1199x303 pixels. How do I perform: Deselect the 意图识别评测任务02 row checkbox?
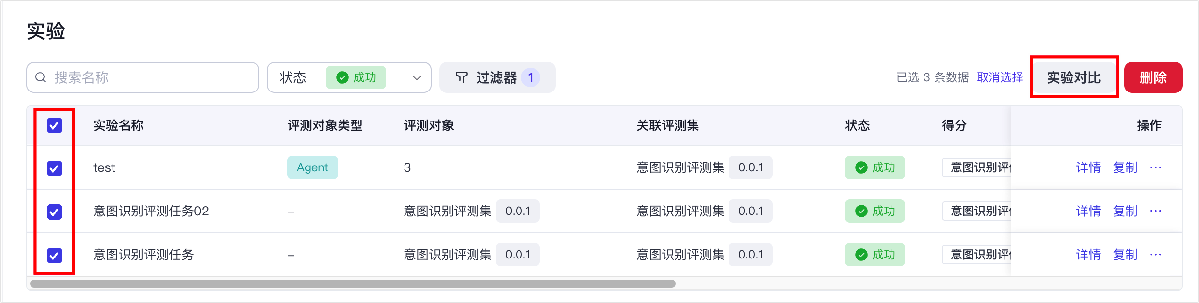tap(54, 212)
